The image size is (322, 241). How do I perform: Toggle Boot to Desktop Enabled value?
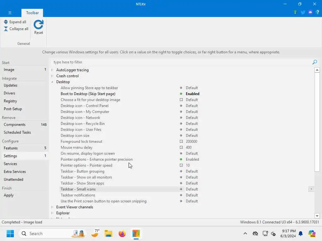192,94
